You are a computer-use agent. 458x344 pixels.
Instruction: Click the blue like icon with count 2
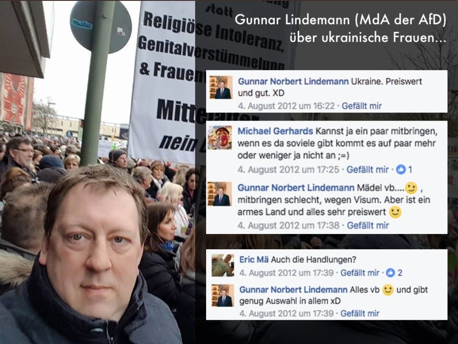391,273
